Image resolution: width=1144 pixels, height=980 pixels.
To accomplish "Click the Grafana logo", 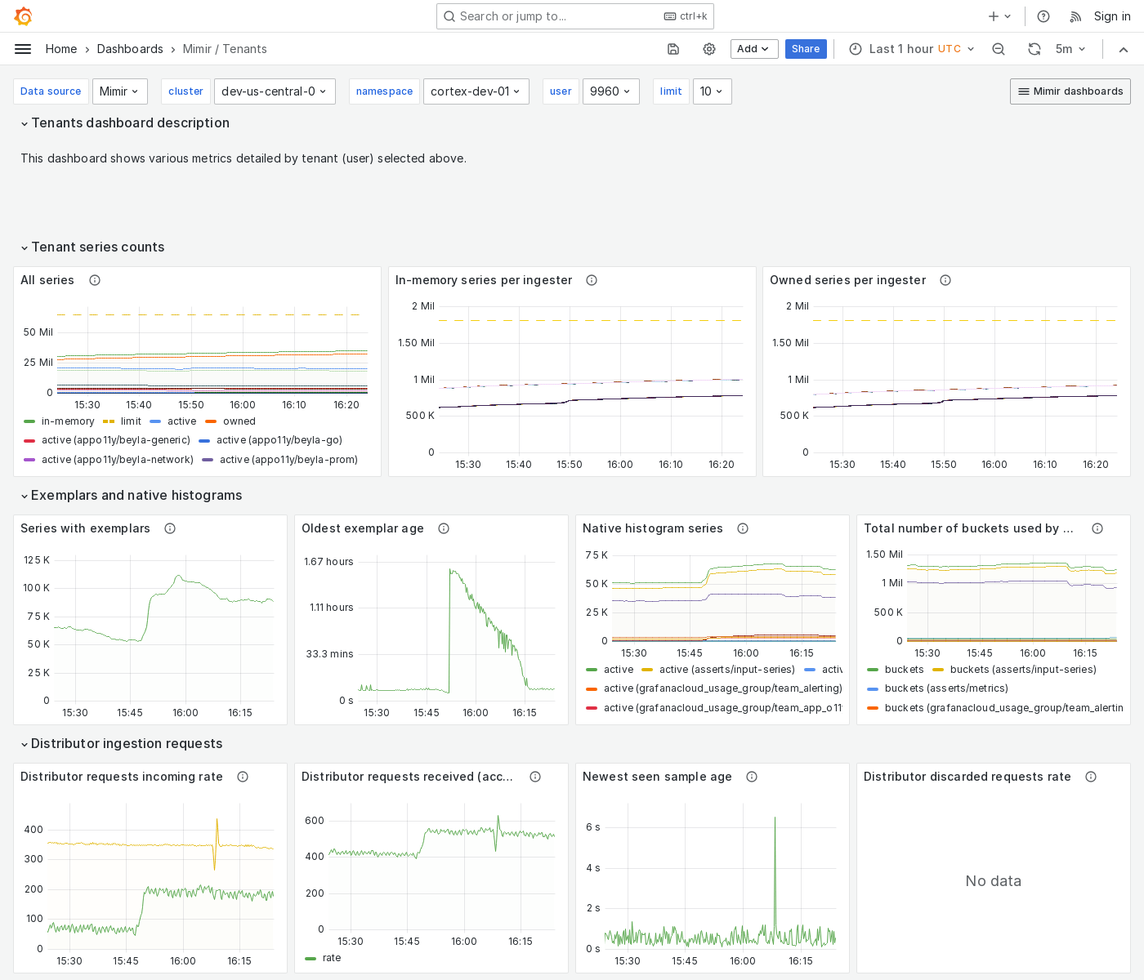I will [x=23, y=16].
